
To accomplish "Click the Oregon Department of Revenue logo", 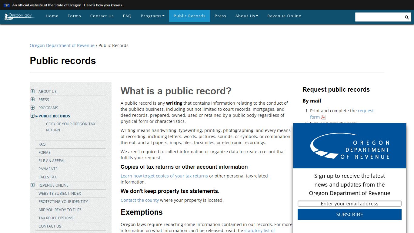I will (349, 146).
